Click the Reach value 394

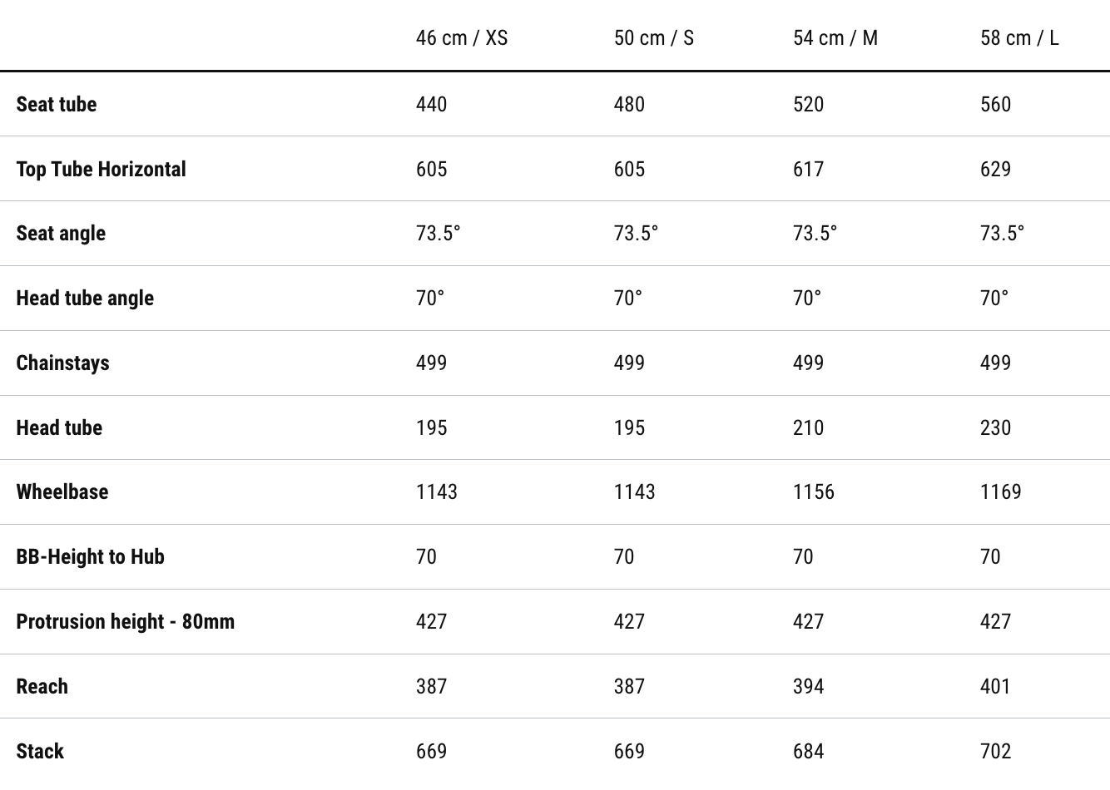808,686
